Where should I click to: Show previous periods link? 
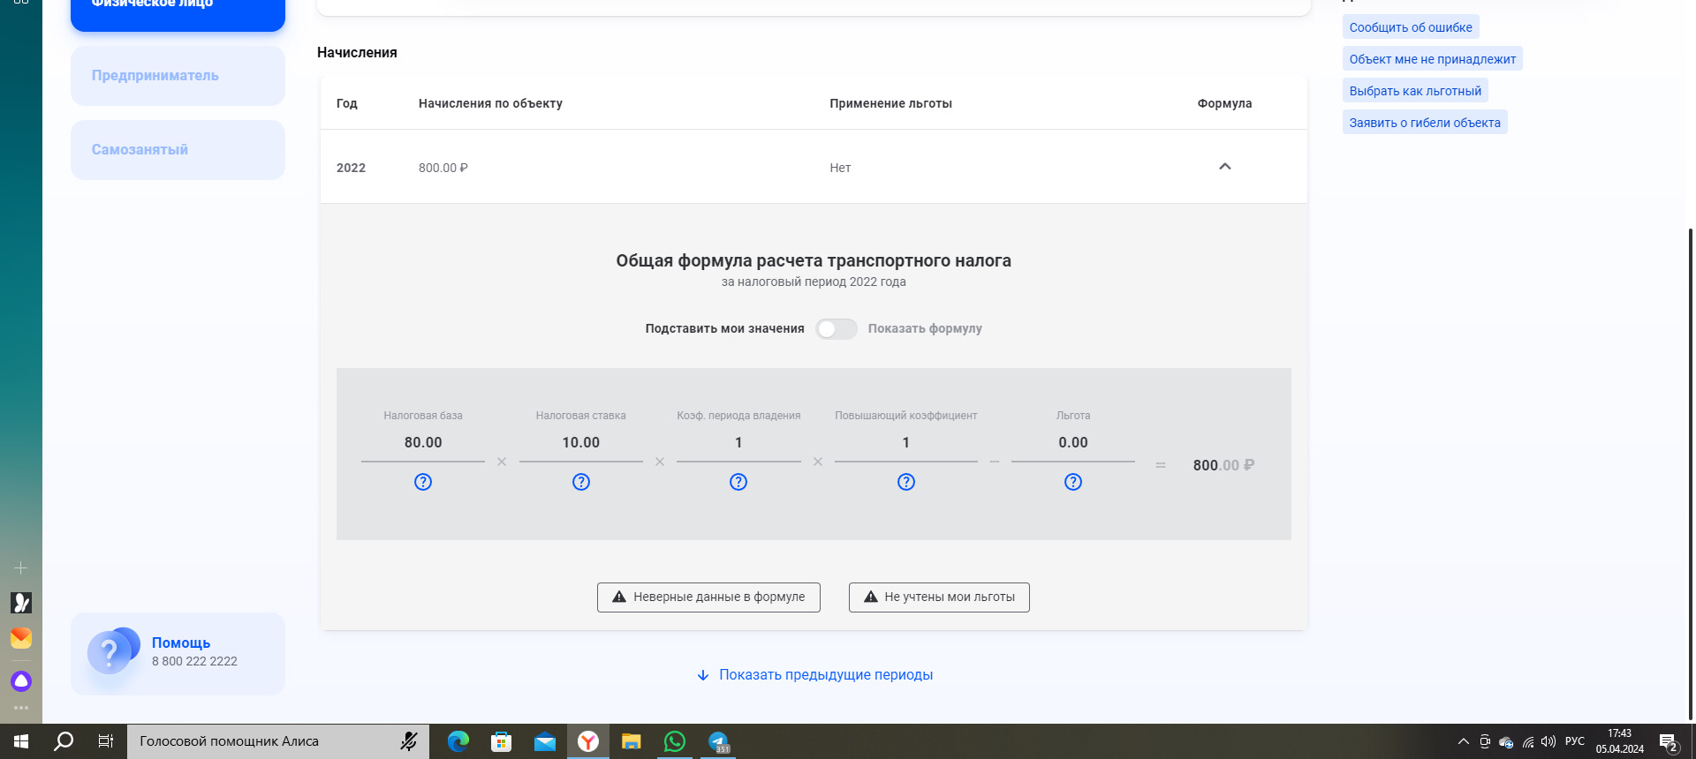814,675
